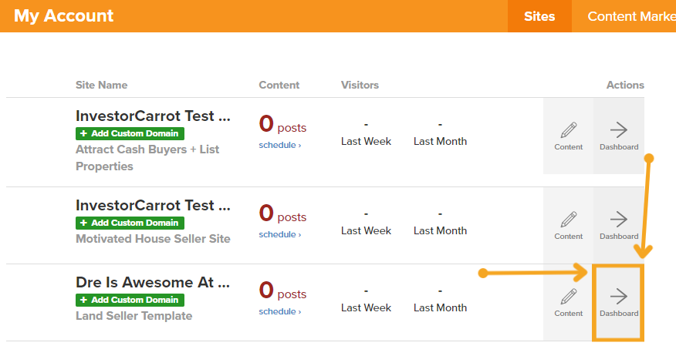This screenshot has height=356, width=676.
Task: Add Custom Domain for Attract Cash Buyers site
Action: [130, 133]
